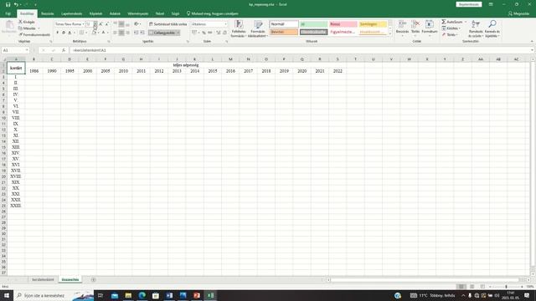The height and width of the screenshot is (301, 536).
Task: Open Sort & Filter (Rendezés és szűrés)
Action: pyautogui.click(x=476, y=28)
